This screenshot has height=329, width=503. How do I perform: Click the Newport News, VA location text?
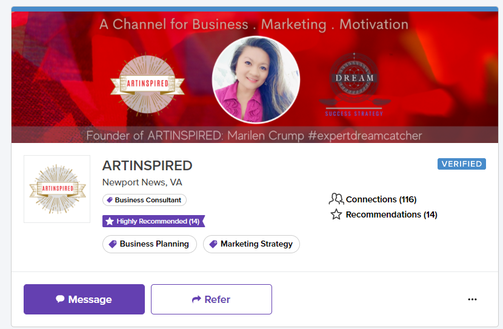point(142,182)
